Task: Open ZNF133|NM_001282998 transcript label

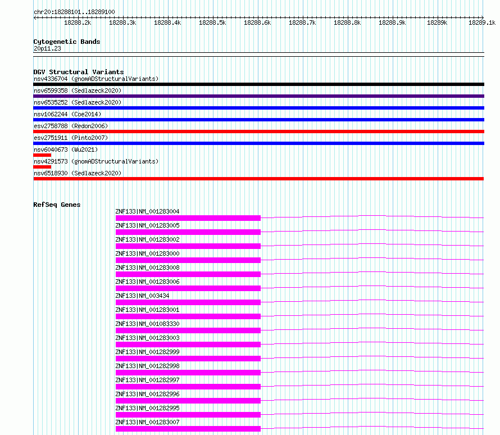Action: coord(147,366)
